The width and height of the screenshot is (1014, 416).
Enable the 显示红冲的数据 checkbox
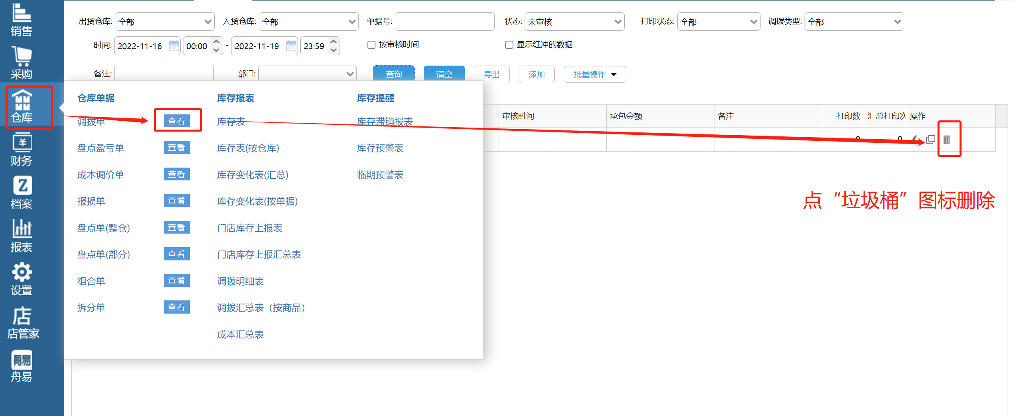tap(509, 45)
